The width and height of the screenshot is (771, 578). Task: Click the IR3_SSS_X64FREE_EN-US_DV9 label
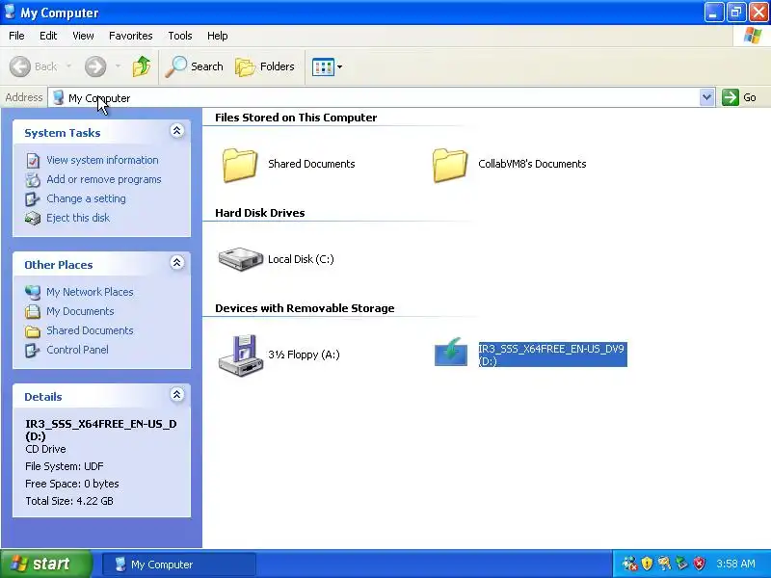point(552,355)
